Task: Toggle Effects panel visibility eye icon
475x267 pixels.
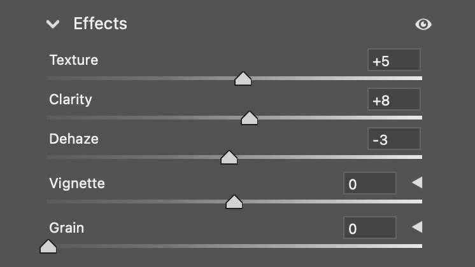Action: point(423,24)
